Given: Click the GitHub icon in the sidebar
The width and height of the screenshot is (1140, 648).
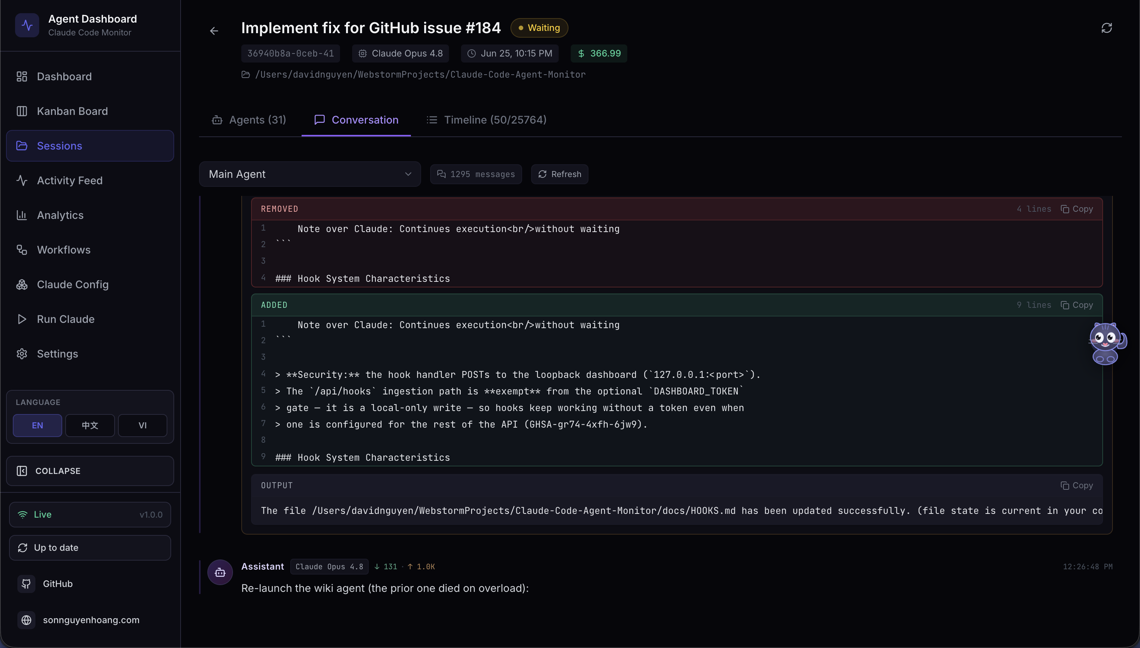Looking at the screenshot, I should tap(26, 584).
